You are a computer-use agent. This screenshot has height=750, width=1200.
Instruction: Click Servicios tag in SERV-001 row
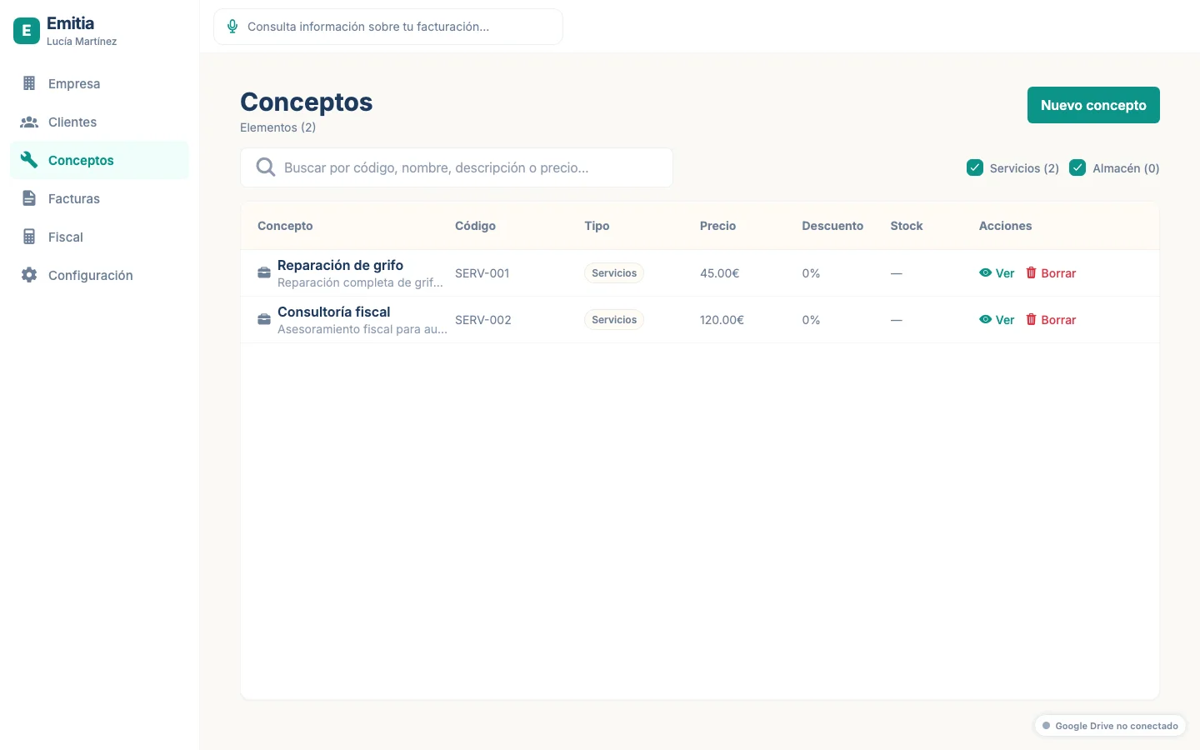click(614, 273)
